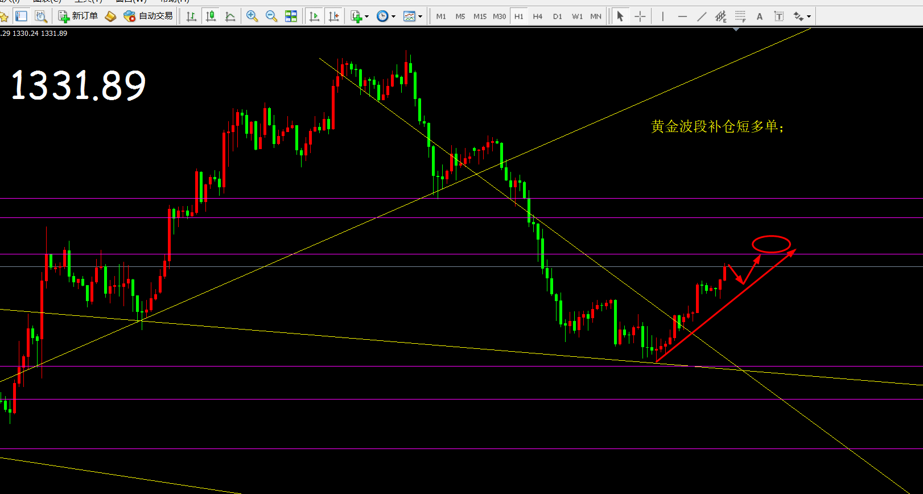Select the M30 timeframe
Viewport: 923px width, 494px height.
click(x=499, y=17)
